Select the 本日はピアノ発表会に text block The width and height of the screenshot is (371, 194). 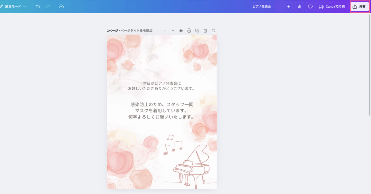(x=162, y=86)
